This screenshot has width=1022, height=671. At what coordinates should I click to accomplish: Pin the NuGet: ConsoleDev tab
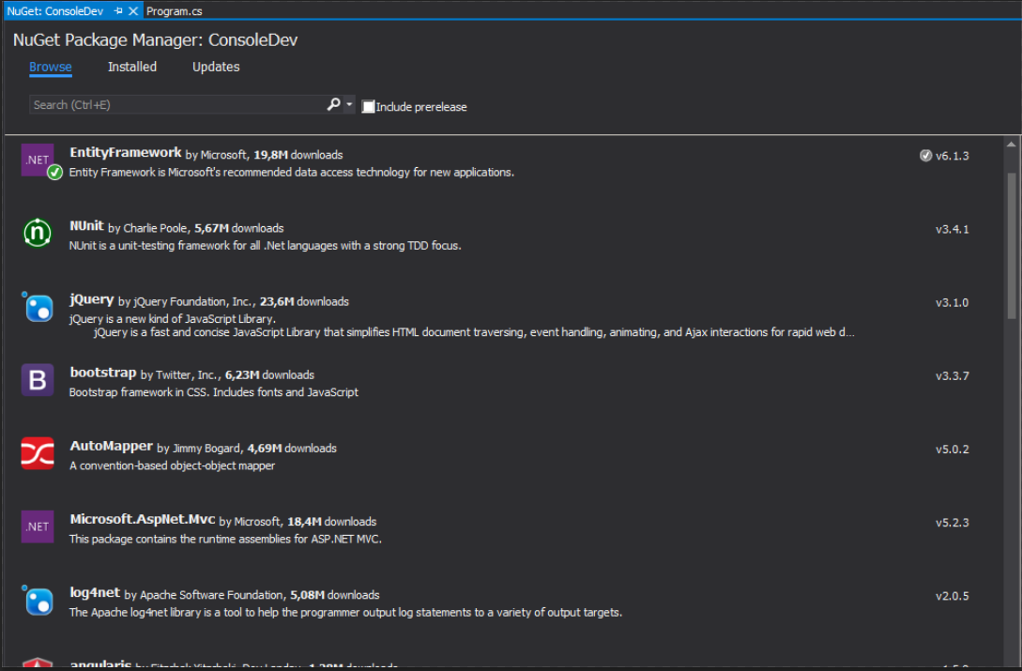[x=118, y=11]
